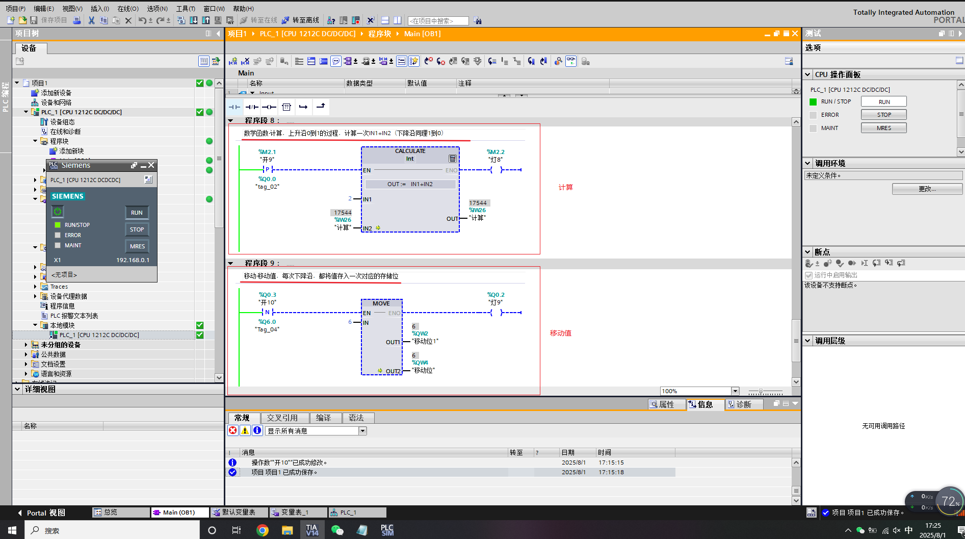965x539 pixels.
Task: Insert an empty box instruction
Action: pyautogui.click(x=286, y=107)
